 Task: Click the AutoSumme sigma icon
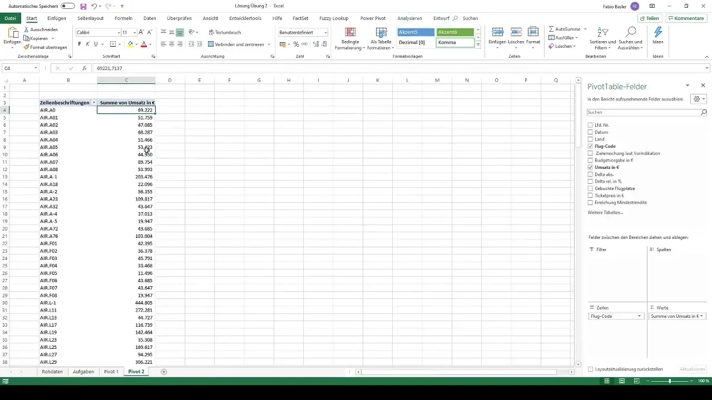(x=551, y=29)
